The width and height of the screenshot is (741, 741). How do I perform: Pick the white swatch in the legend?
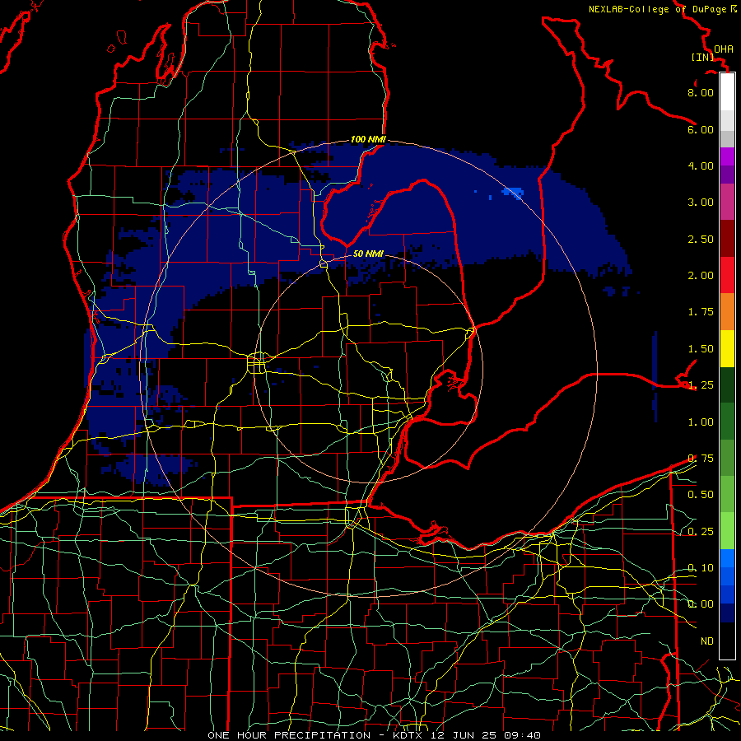click(x=727, y=91)
